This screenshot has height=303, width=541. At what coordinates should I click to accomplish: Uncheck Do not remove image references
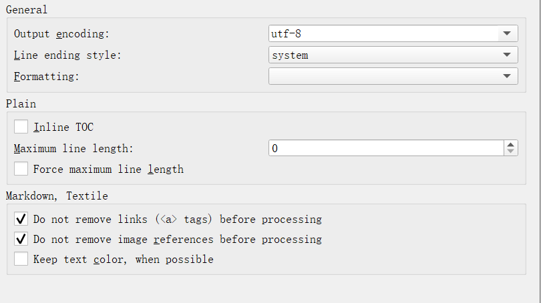click(x=21, y=239)
